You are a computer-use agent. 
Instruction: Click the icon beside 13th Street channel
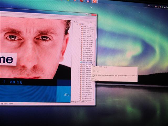[82, 31]
